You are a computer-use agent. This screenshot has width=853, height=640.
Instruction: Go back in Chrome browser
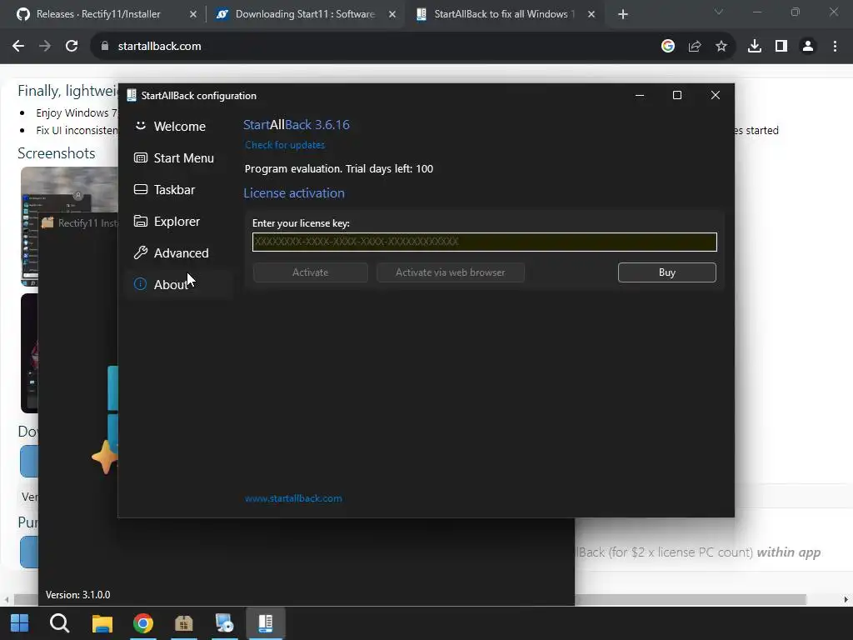(x=18, y=47)
